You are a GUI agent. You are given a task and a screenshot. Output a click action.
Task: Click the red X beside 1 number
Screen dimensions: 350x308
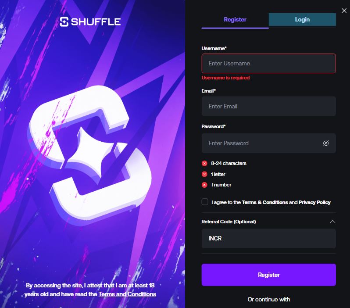[x=204, y=185]
